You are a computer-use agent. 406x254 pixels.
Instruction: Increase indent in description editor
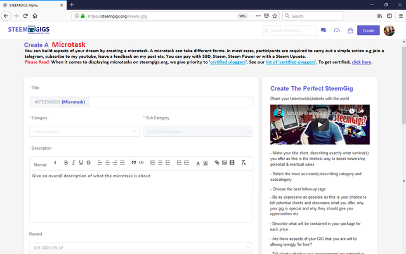(187, 163)
